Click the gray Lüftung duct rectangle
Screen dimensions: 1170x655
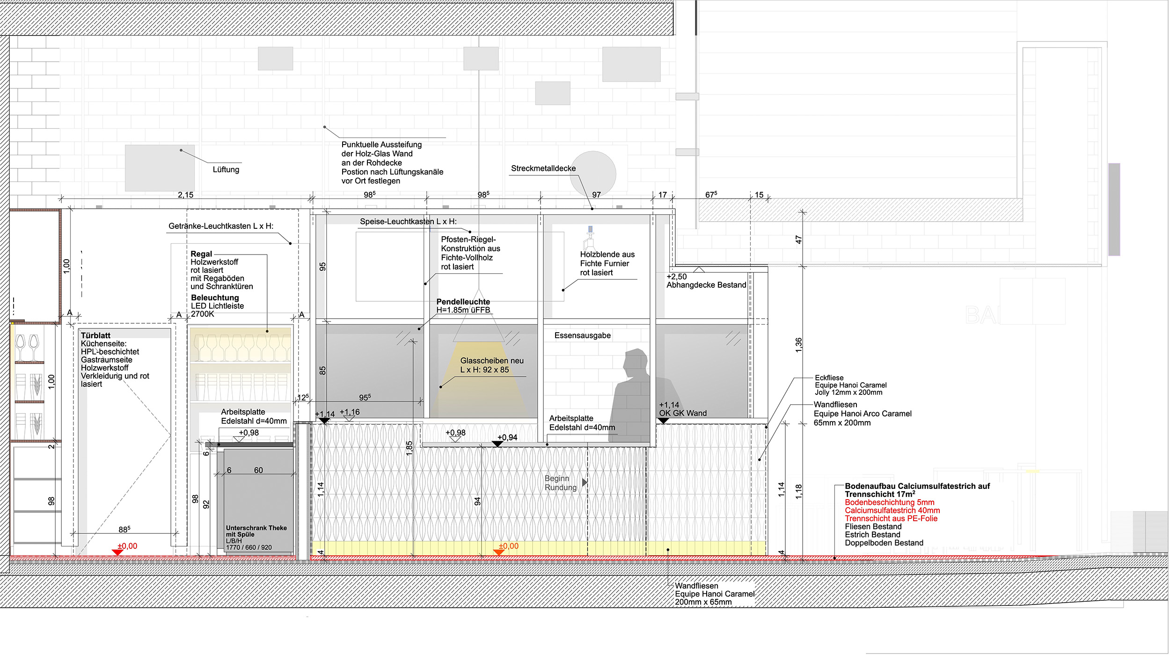(160, 167)
